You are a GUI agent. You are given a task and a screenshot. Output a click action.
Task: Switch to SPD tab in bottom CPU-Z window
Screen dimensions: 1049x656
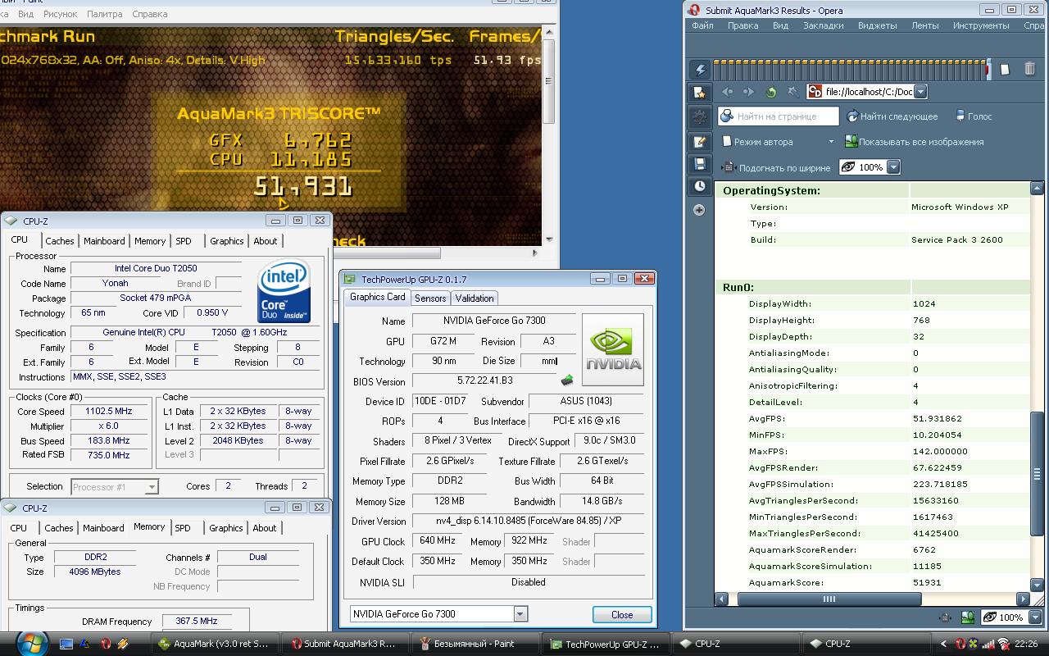tap(183, 528)
